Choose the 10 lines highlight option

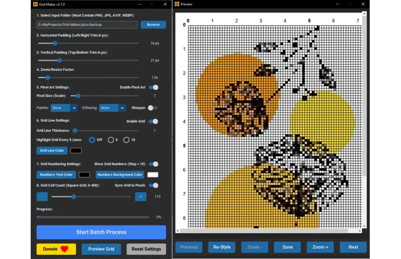click(x=126, y=140)
